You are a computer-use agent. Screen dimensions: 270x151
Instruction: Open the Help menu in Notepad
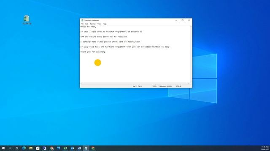point(105,24)
